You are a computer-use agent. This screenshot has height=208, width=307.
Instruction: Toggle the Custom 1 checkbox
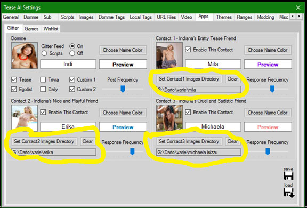point(72,79)
